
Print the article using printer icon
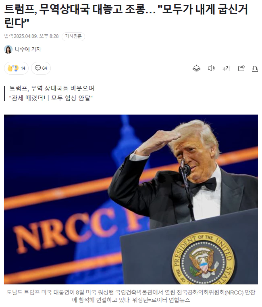tap(255, 69)
